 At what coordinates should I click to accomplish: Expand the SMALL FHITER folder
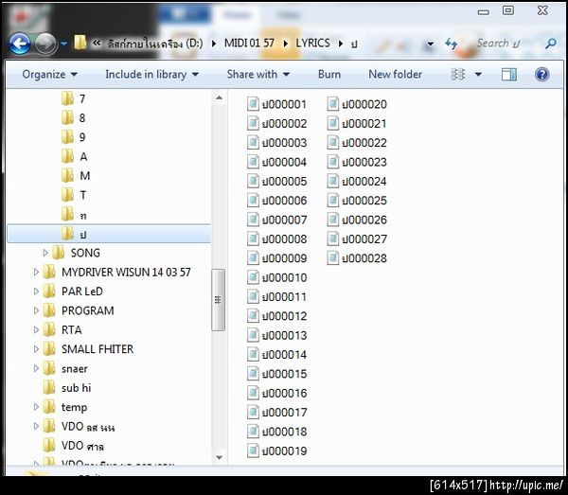pos(36,349)
